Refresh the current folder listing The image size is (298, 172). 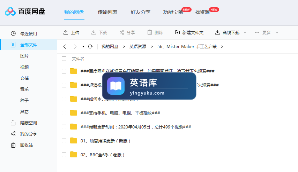[x=90, y=46]
